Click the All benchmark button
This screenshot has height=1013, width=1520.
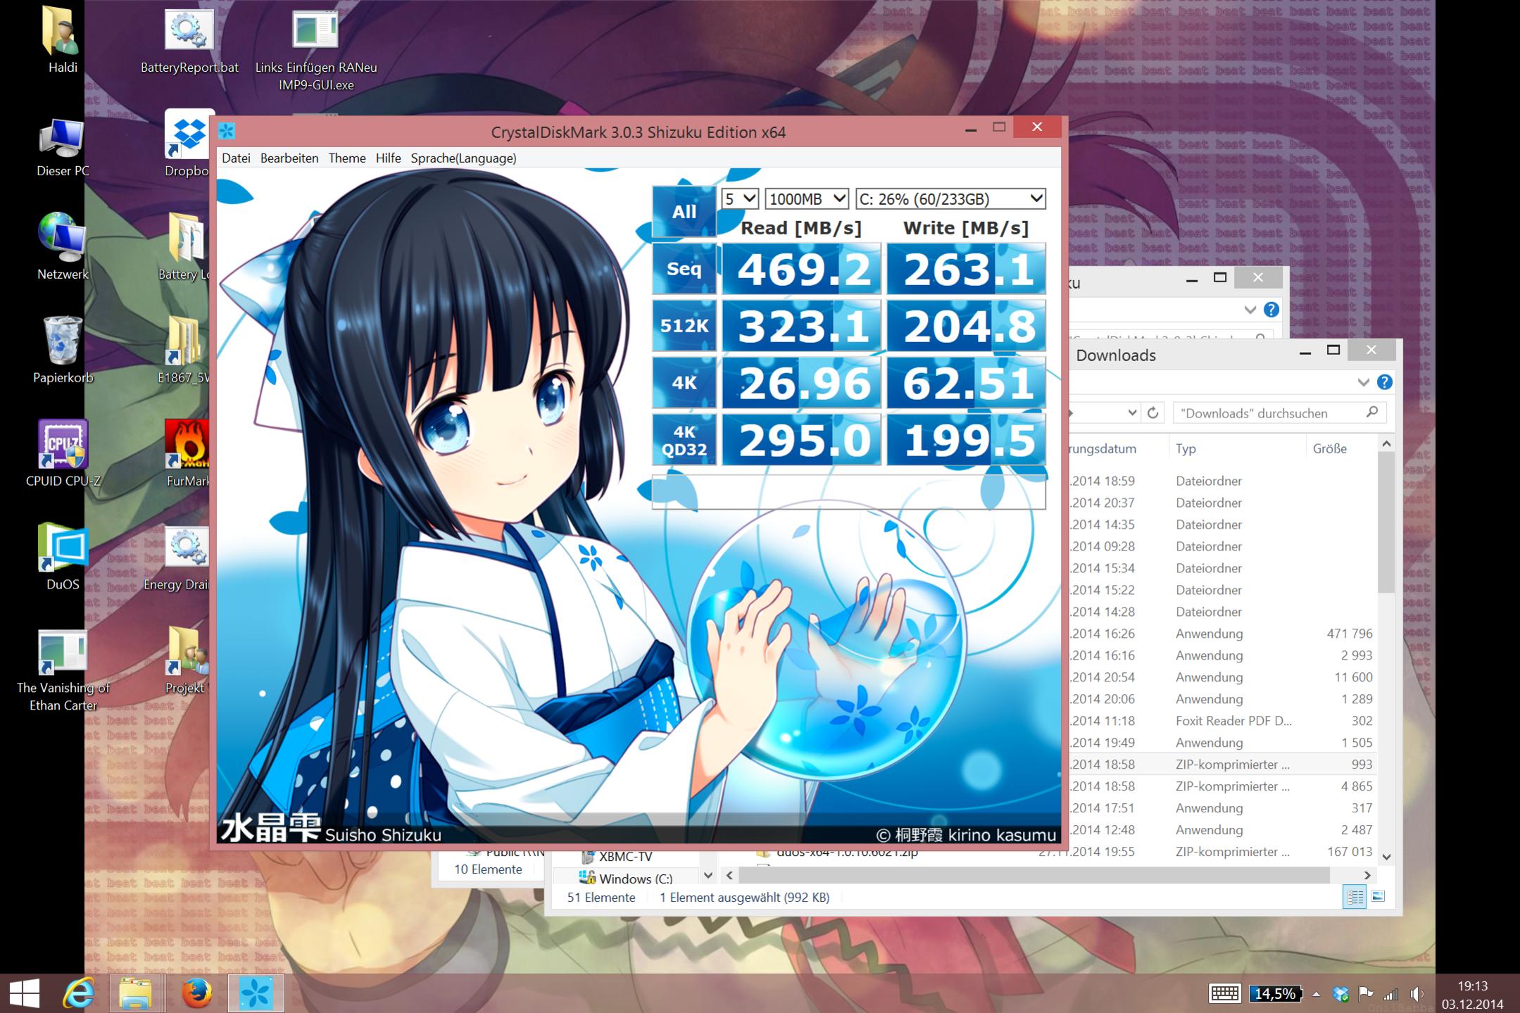[684, 211]
